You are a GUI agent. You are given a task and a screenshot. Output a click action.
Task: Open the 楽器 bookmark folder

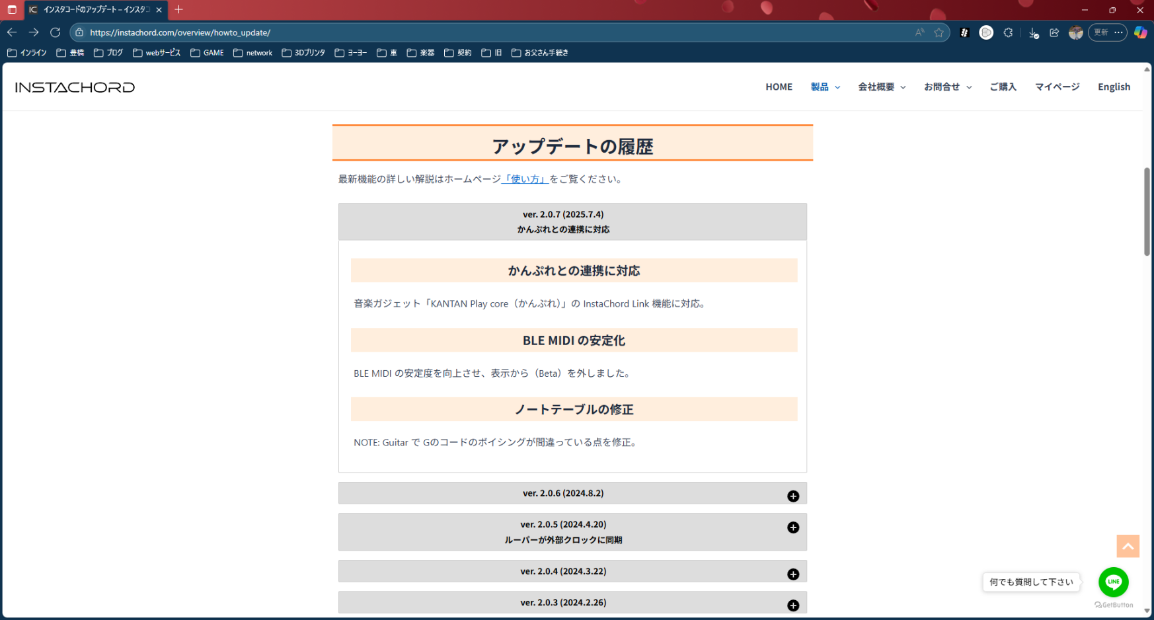[x=421, y=53]
